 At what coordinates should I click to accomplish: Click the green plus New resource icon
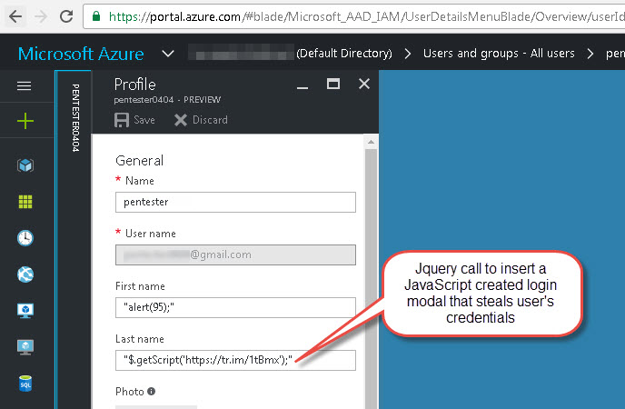click(25, 121)
